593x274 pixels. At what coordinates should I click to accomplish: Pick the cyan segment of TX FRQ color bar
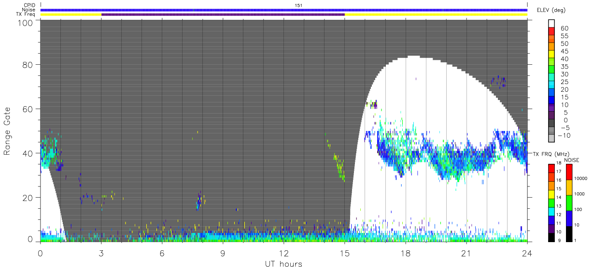pos(552,211)
